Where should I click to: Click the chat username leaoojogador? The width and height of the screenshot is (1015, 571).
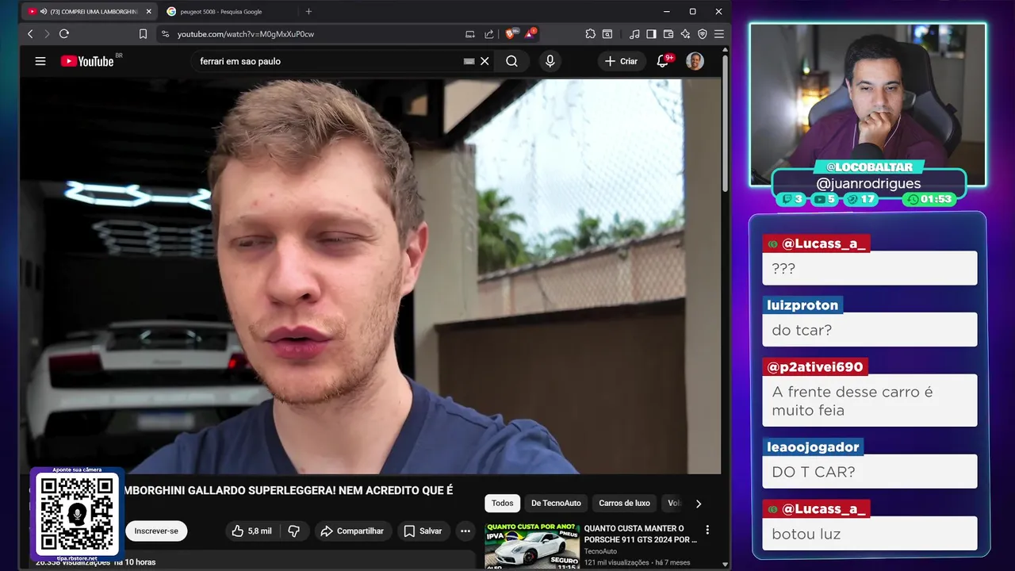pos(813,447)
